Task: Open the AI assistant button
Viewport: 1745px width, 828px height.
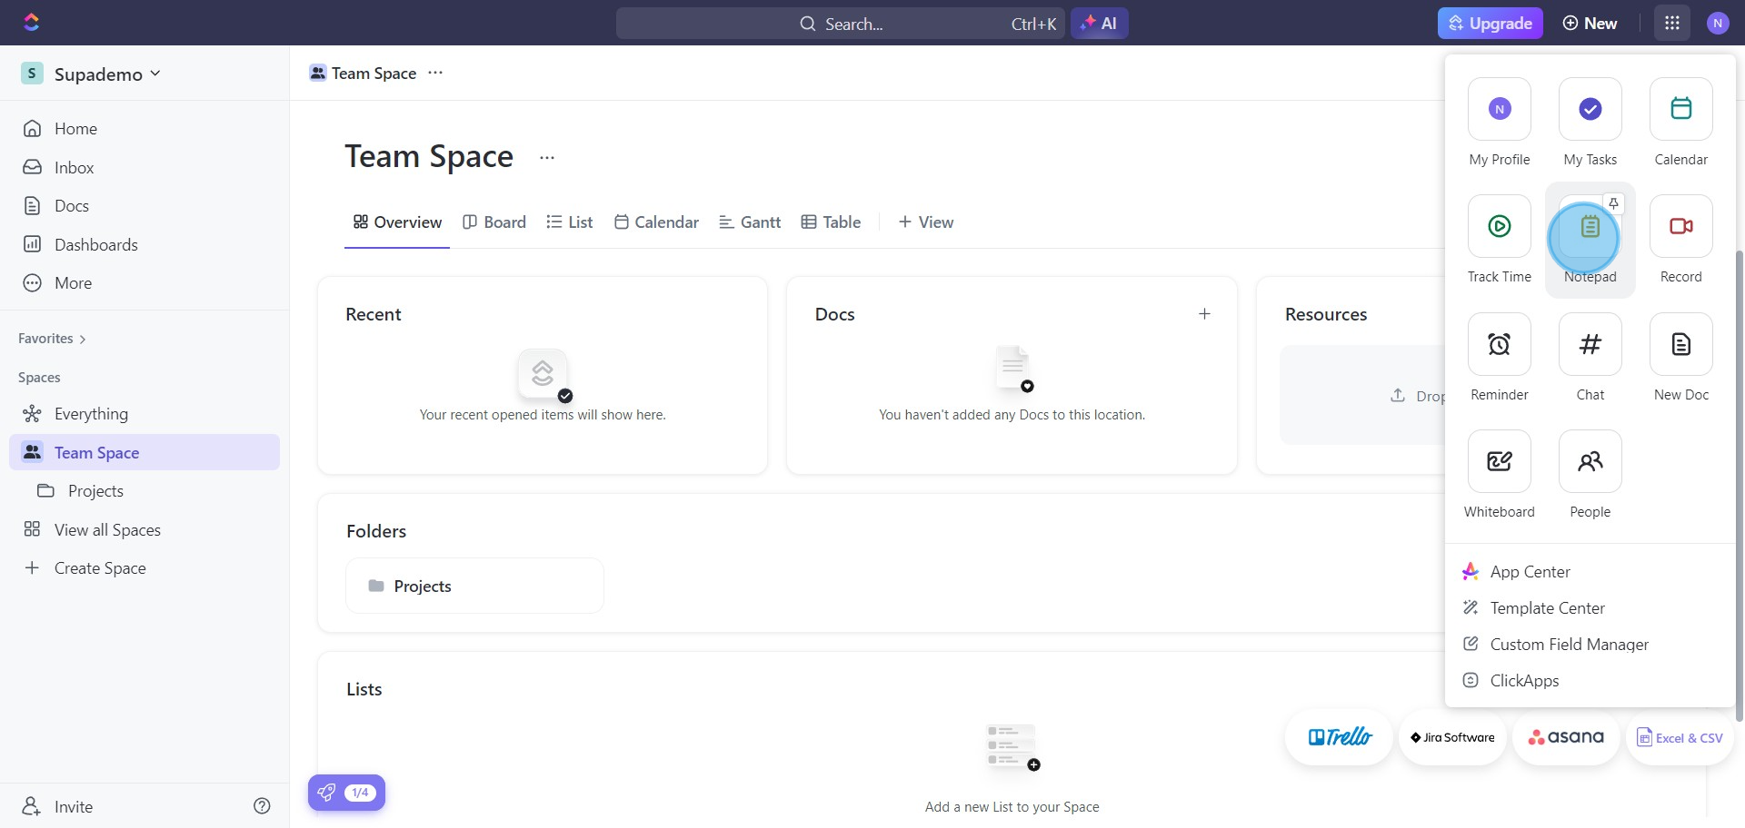Action: point(1100,24)
